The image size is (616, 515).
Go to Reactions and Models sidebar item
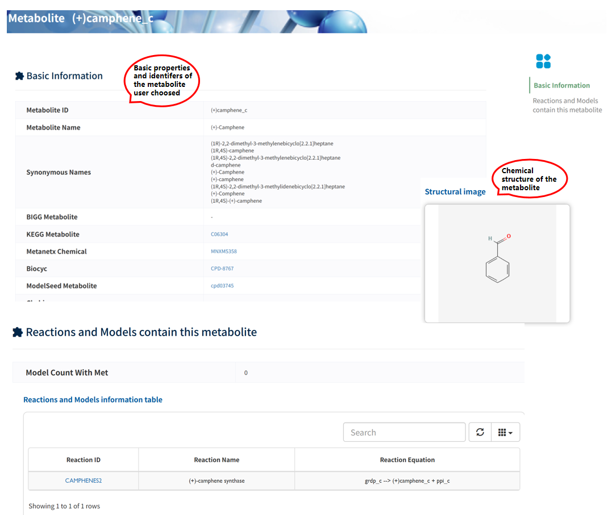pos(567,106)
